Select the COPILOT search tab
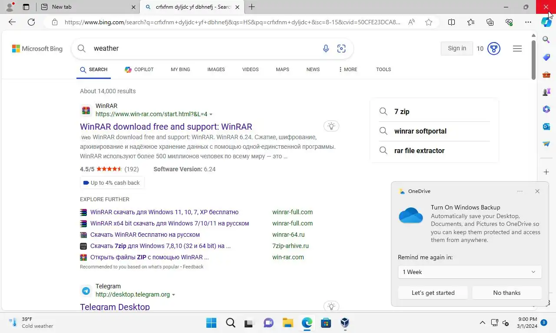This screenshot has height=333, width=556. click(x=139, y=69)
